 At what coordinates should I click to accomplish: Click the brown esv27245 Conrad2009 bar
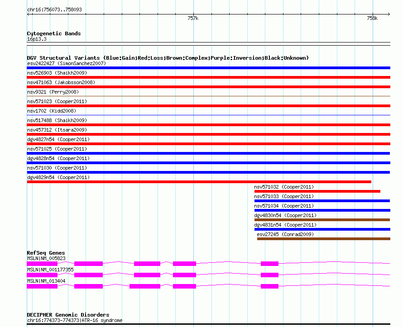(x=324, y=239)
